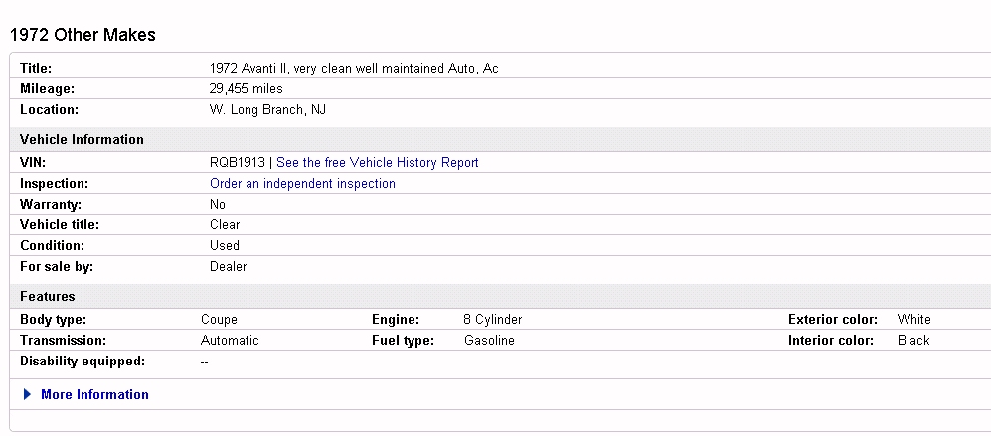Open the free Vehicle History Report link
991x436 pixels.
pos(378,163)
